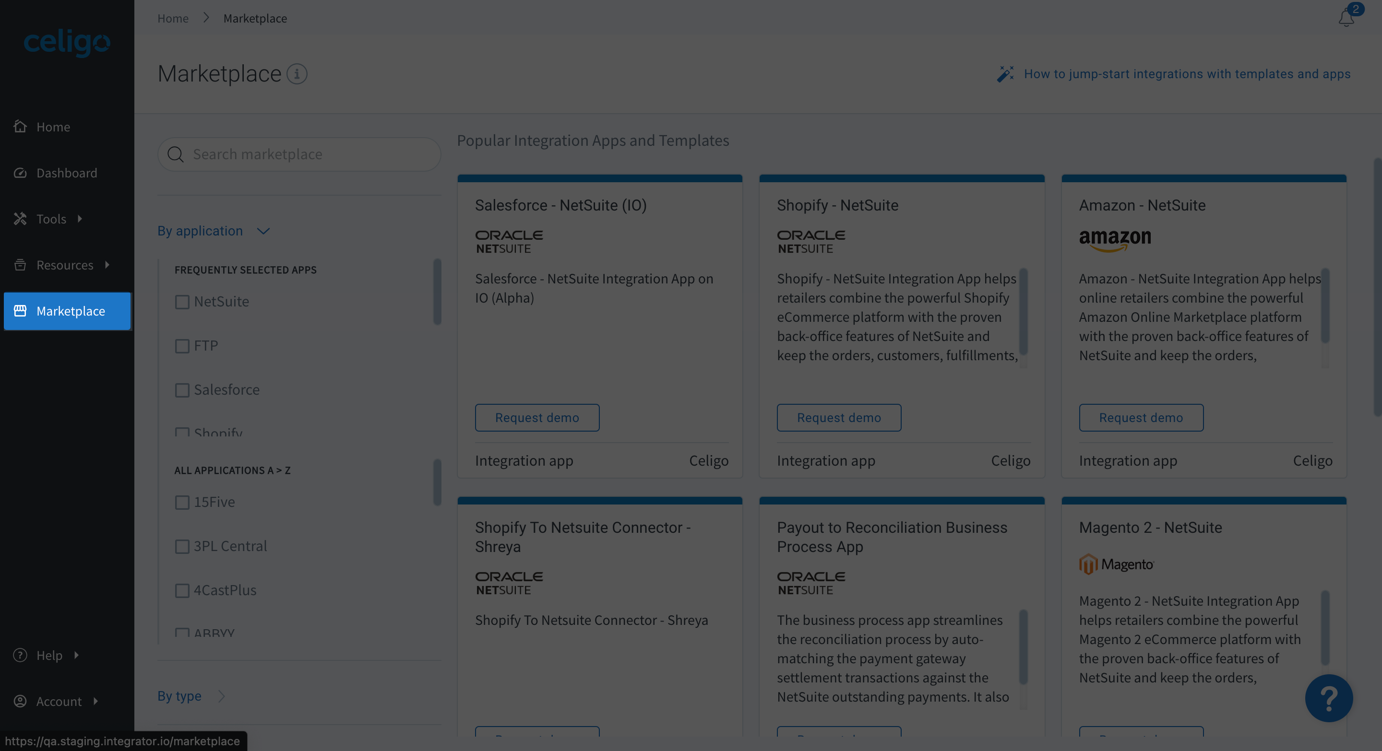Expand the Resources submenu arrow

[x=107, y=265]
